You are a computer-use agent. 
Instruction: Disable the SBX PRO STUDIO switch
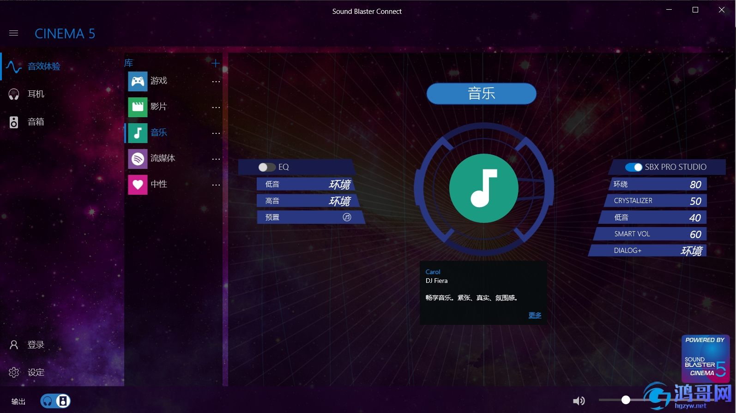[x=633, y=167]
